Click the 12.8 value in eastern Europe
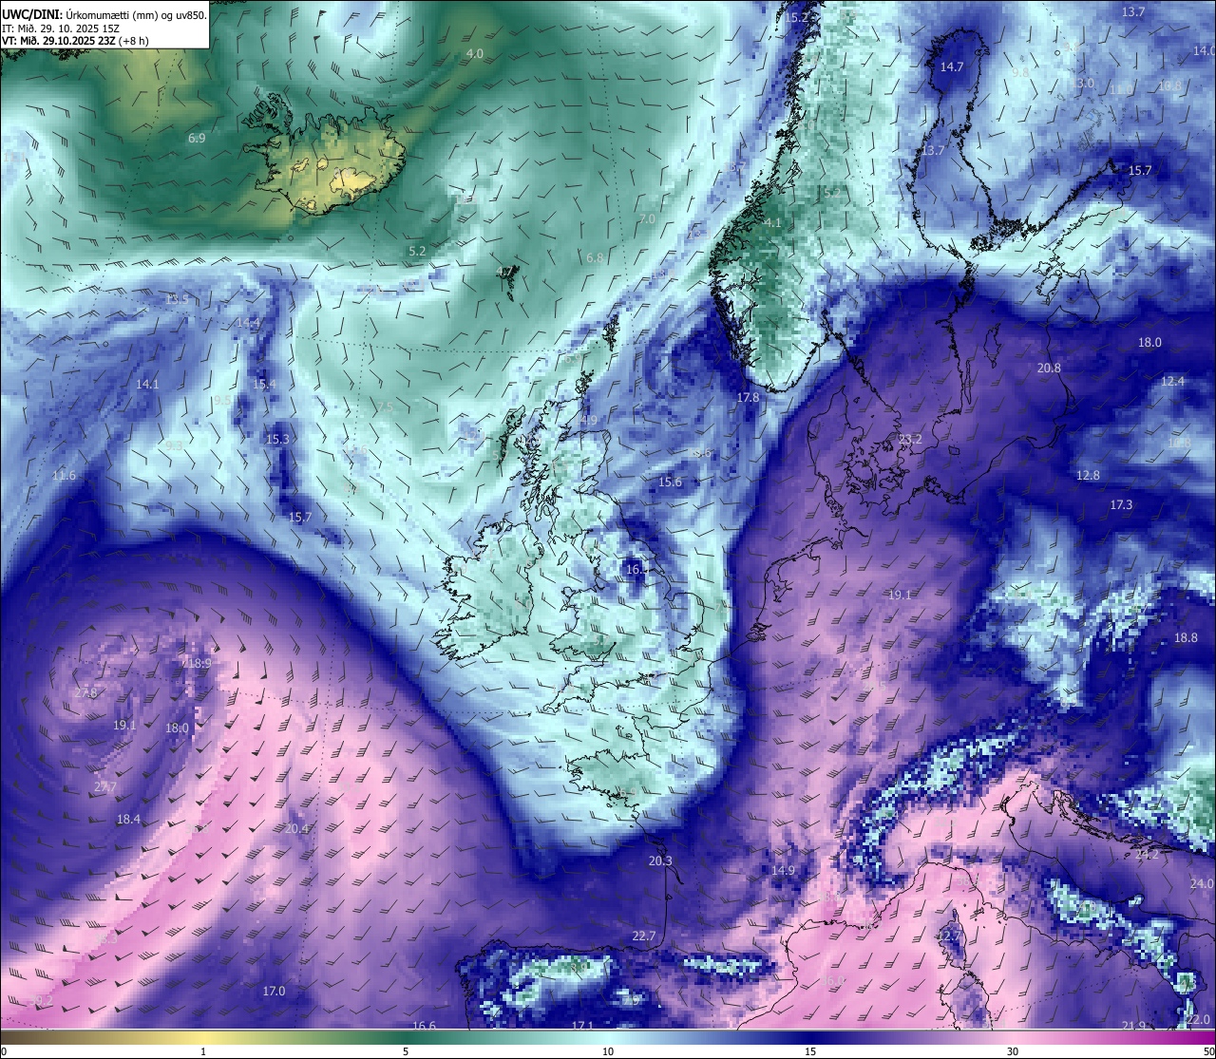1216x1059 pixels. (1088, 475)
